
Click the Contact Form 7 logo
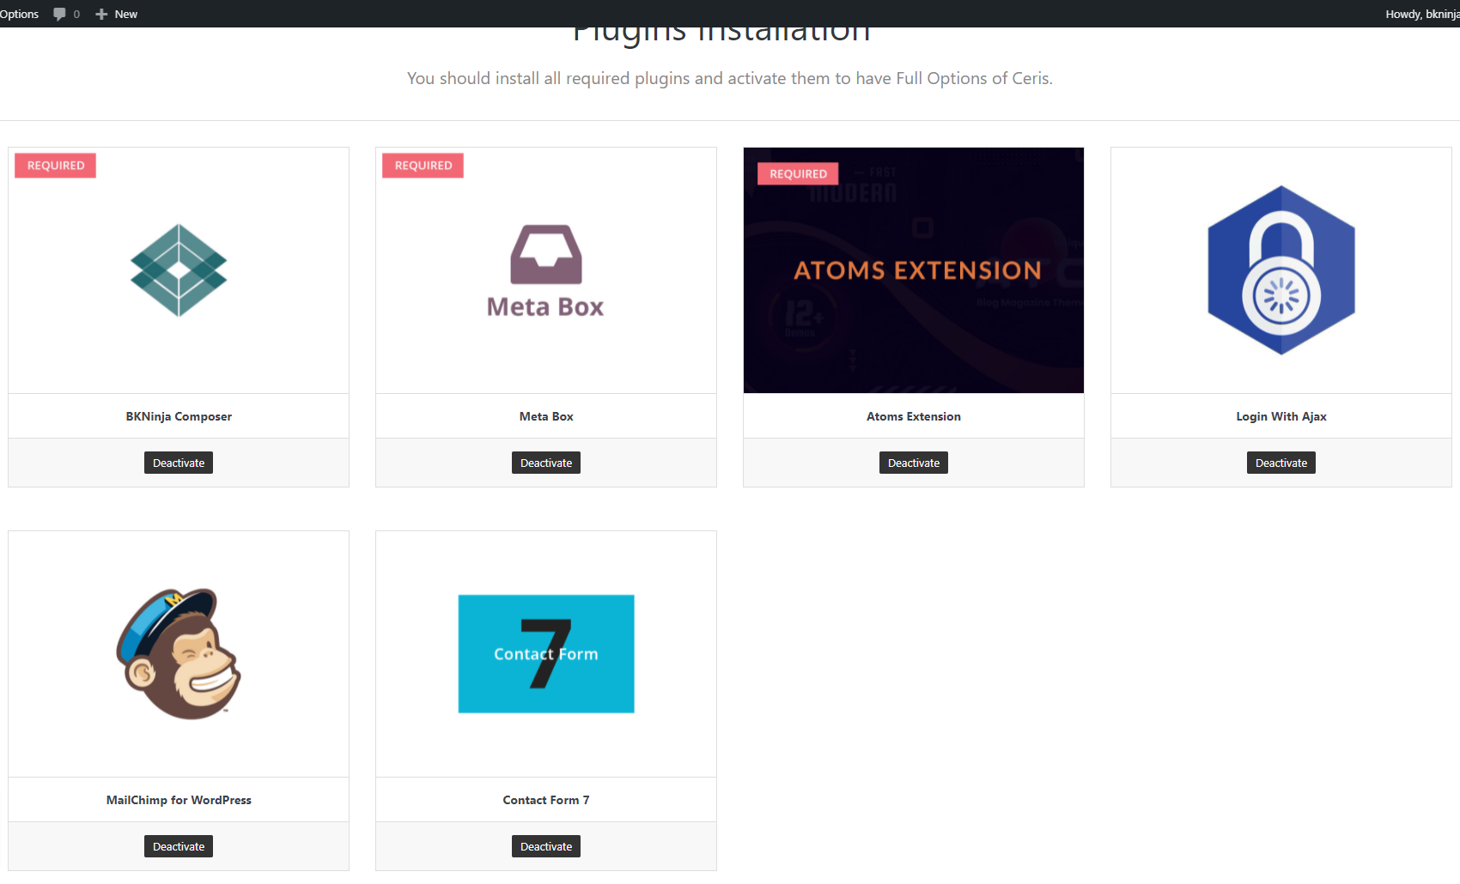pyautogui.click(x=546, y=654)
